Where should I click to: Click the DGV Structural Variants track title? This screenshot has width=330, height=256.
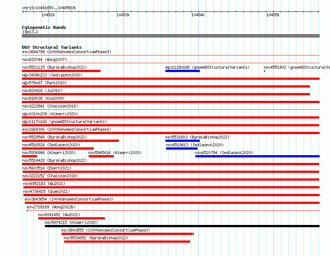[x=52, y=47]
